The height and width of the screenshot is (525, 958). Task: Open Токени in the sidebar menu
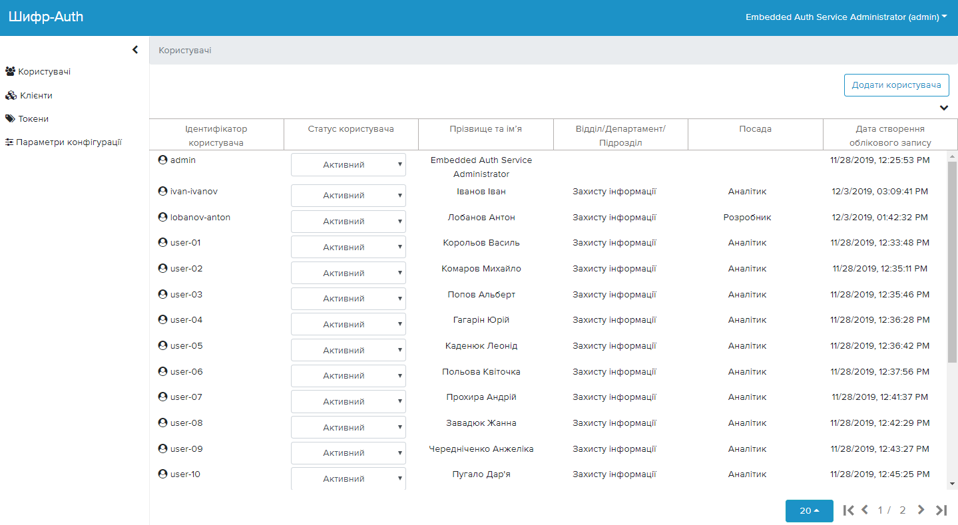[33, 118]
